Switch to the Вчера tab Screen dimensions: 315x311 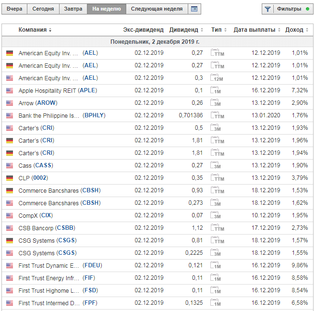14,9
